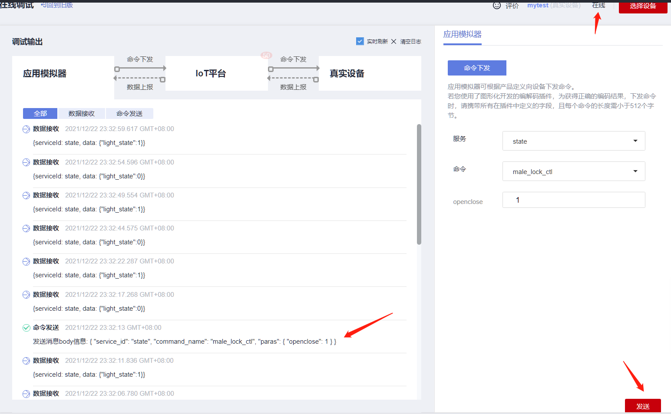Click the 调试输出 section heading
The width and height of the screenshot is (671, 414).
click(27, 42)
